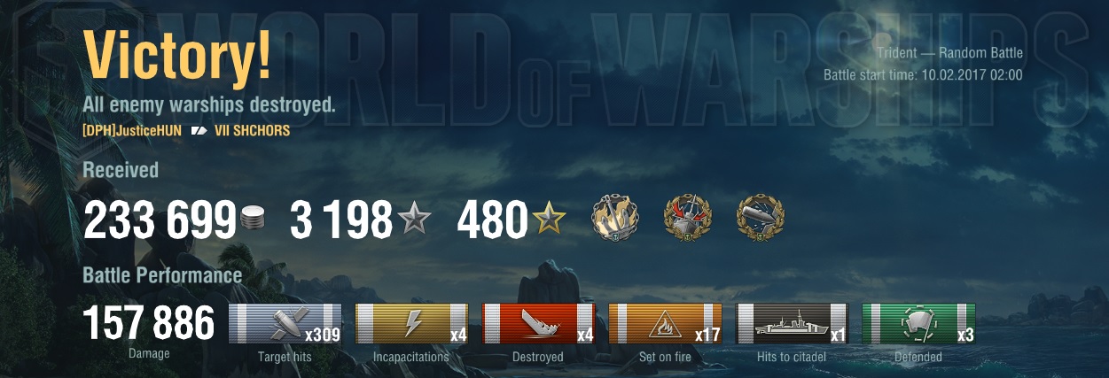Click the first achievement medal with anchor
This screenshot has width=1109, height=378.
coord(615,216)
